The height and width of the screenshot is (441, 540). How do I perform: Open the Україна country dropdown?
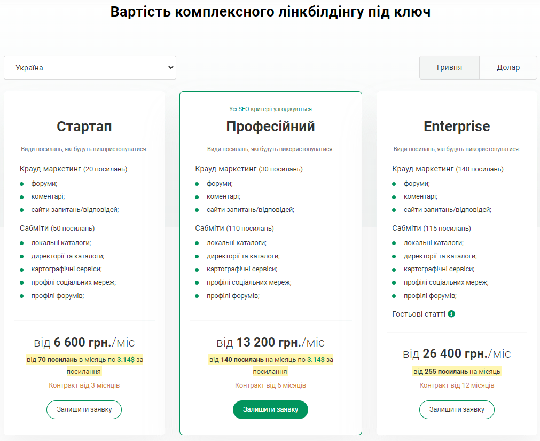click(x=90, y=68)
